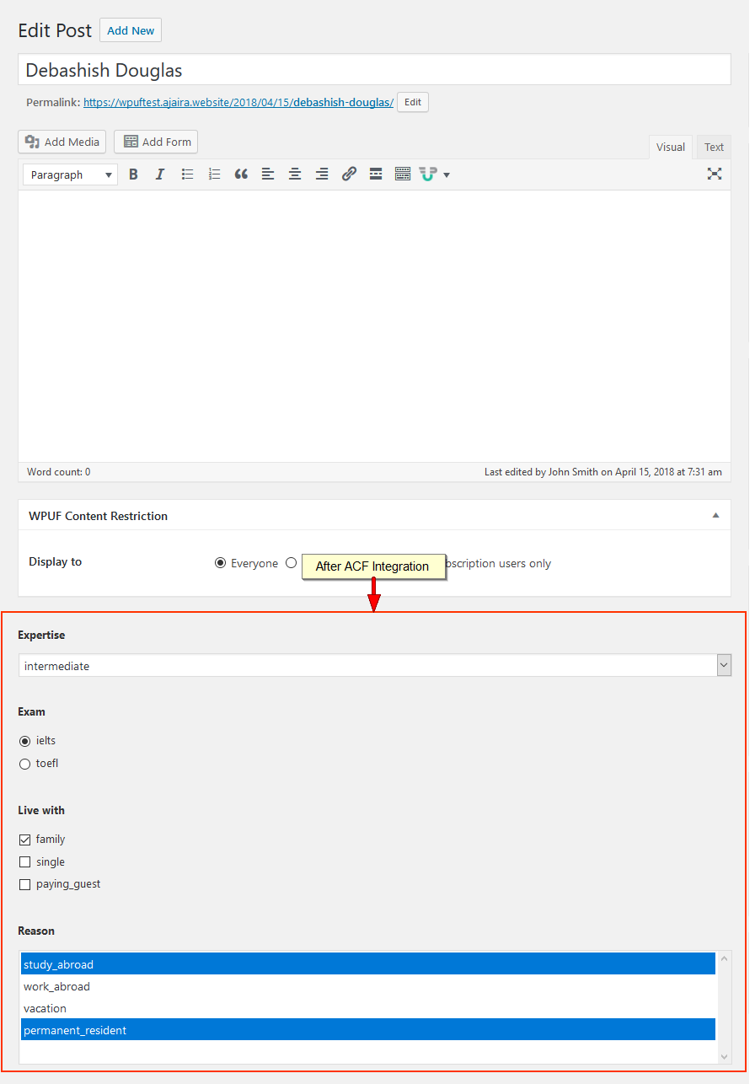Click the Add Media button
Viewport: 755px width, 1084px height.
(62, 142)
